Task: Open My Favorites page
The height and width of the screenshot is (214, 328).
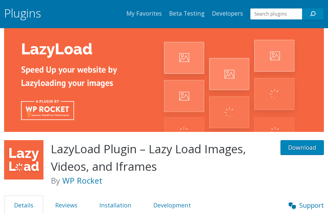Action: click(x=144, y=13)
